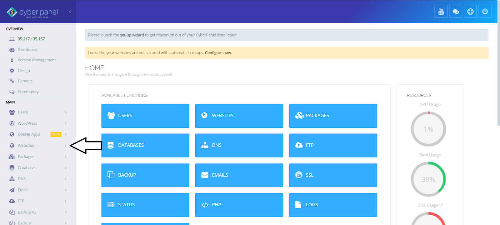Open the PHP function tile
500x225 pixels.
(x=239, y=205)
